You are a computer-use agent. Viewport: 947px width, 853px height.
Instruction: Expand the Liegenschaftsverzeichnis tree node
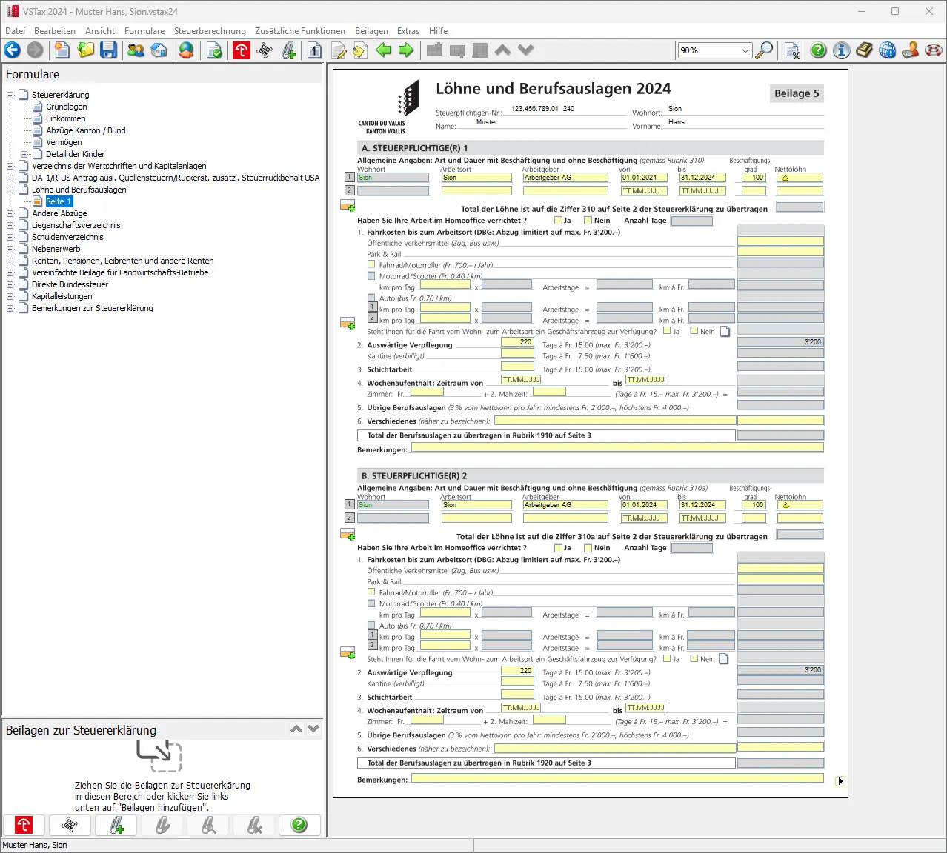[10, 225]
